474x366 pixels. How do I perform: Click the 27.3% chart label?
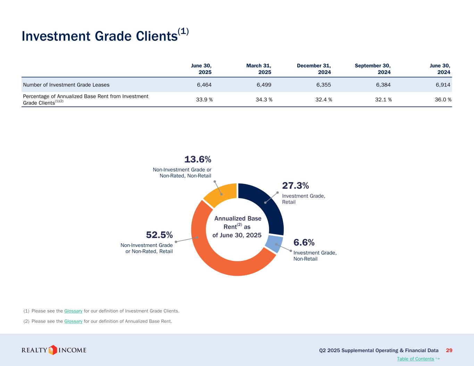(295, 186)
